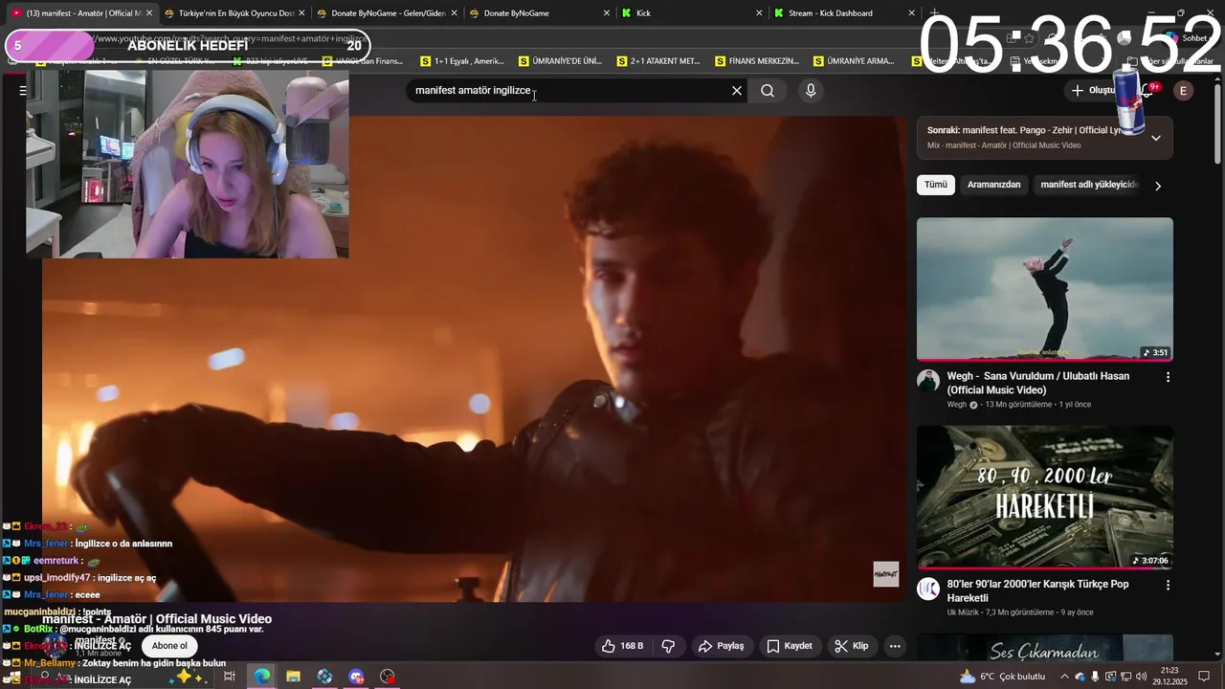The height and width of the screenshot is (689, 1225).
Task: Open the 80 90 2000ler Hareketli thumbnail
Action: (1045, 498)
